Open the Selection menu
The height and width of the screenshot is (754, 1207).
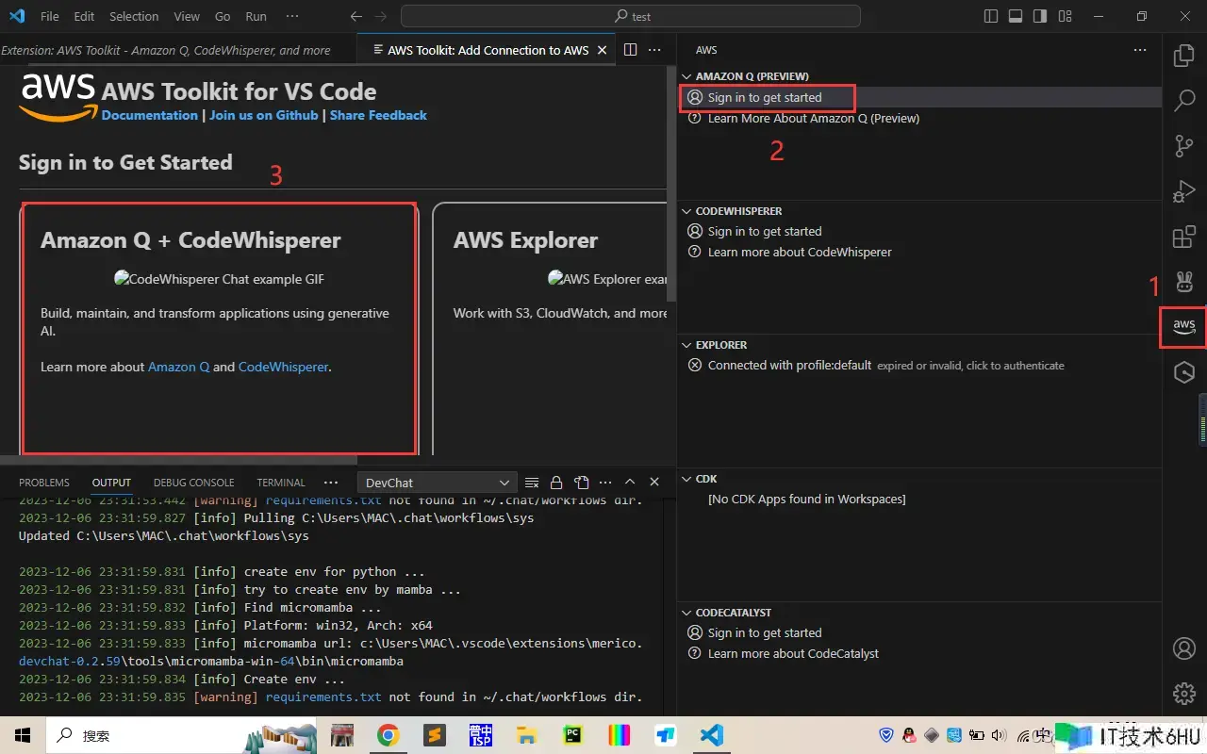coord(134,16)
